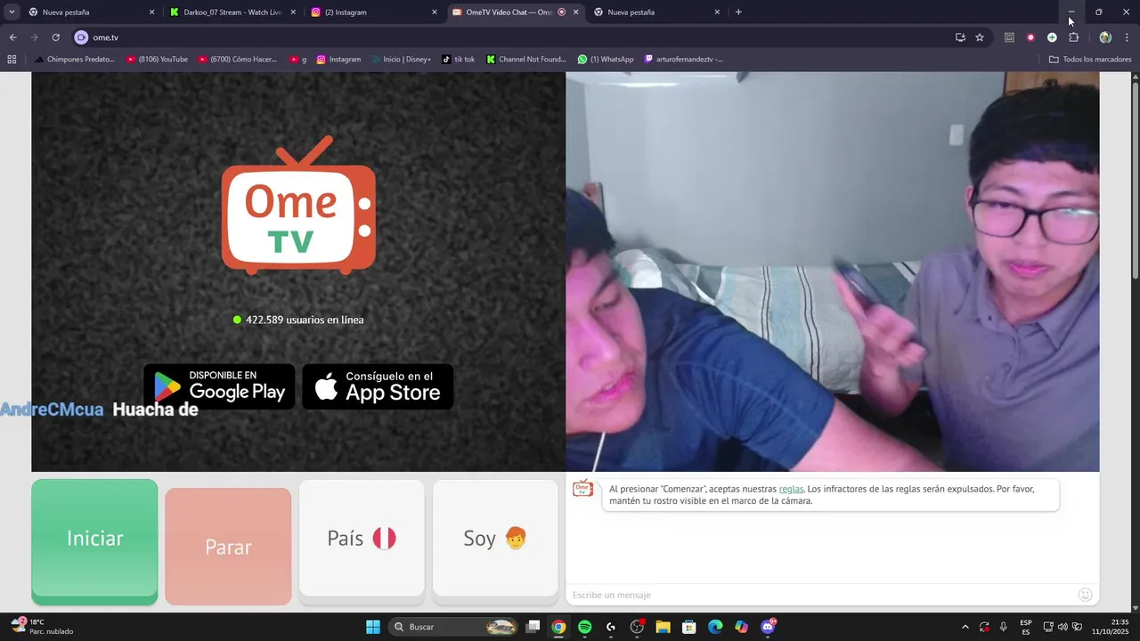Viewport: 1140px width, 641px height.
Task: Open the Chrome three-dot menu
Action: [x=1128, y=37]
